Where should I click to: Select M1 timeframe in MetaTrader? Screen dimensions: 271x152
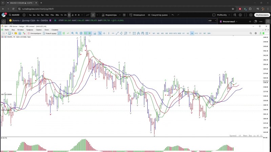tap(154, 33)
